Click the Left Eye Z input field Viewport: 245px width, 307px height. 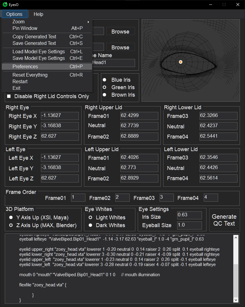coord(60,178)
